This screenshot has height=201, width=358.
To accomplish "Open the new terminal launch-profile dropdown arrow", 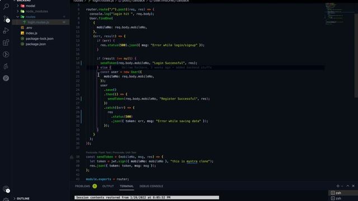I will 342,186.
